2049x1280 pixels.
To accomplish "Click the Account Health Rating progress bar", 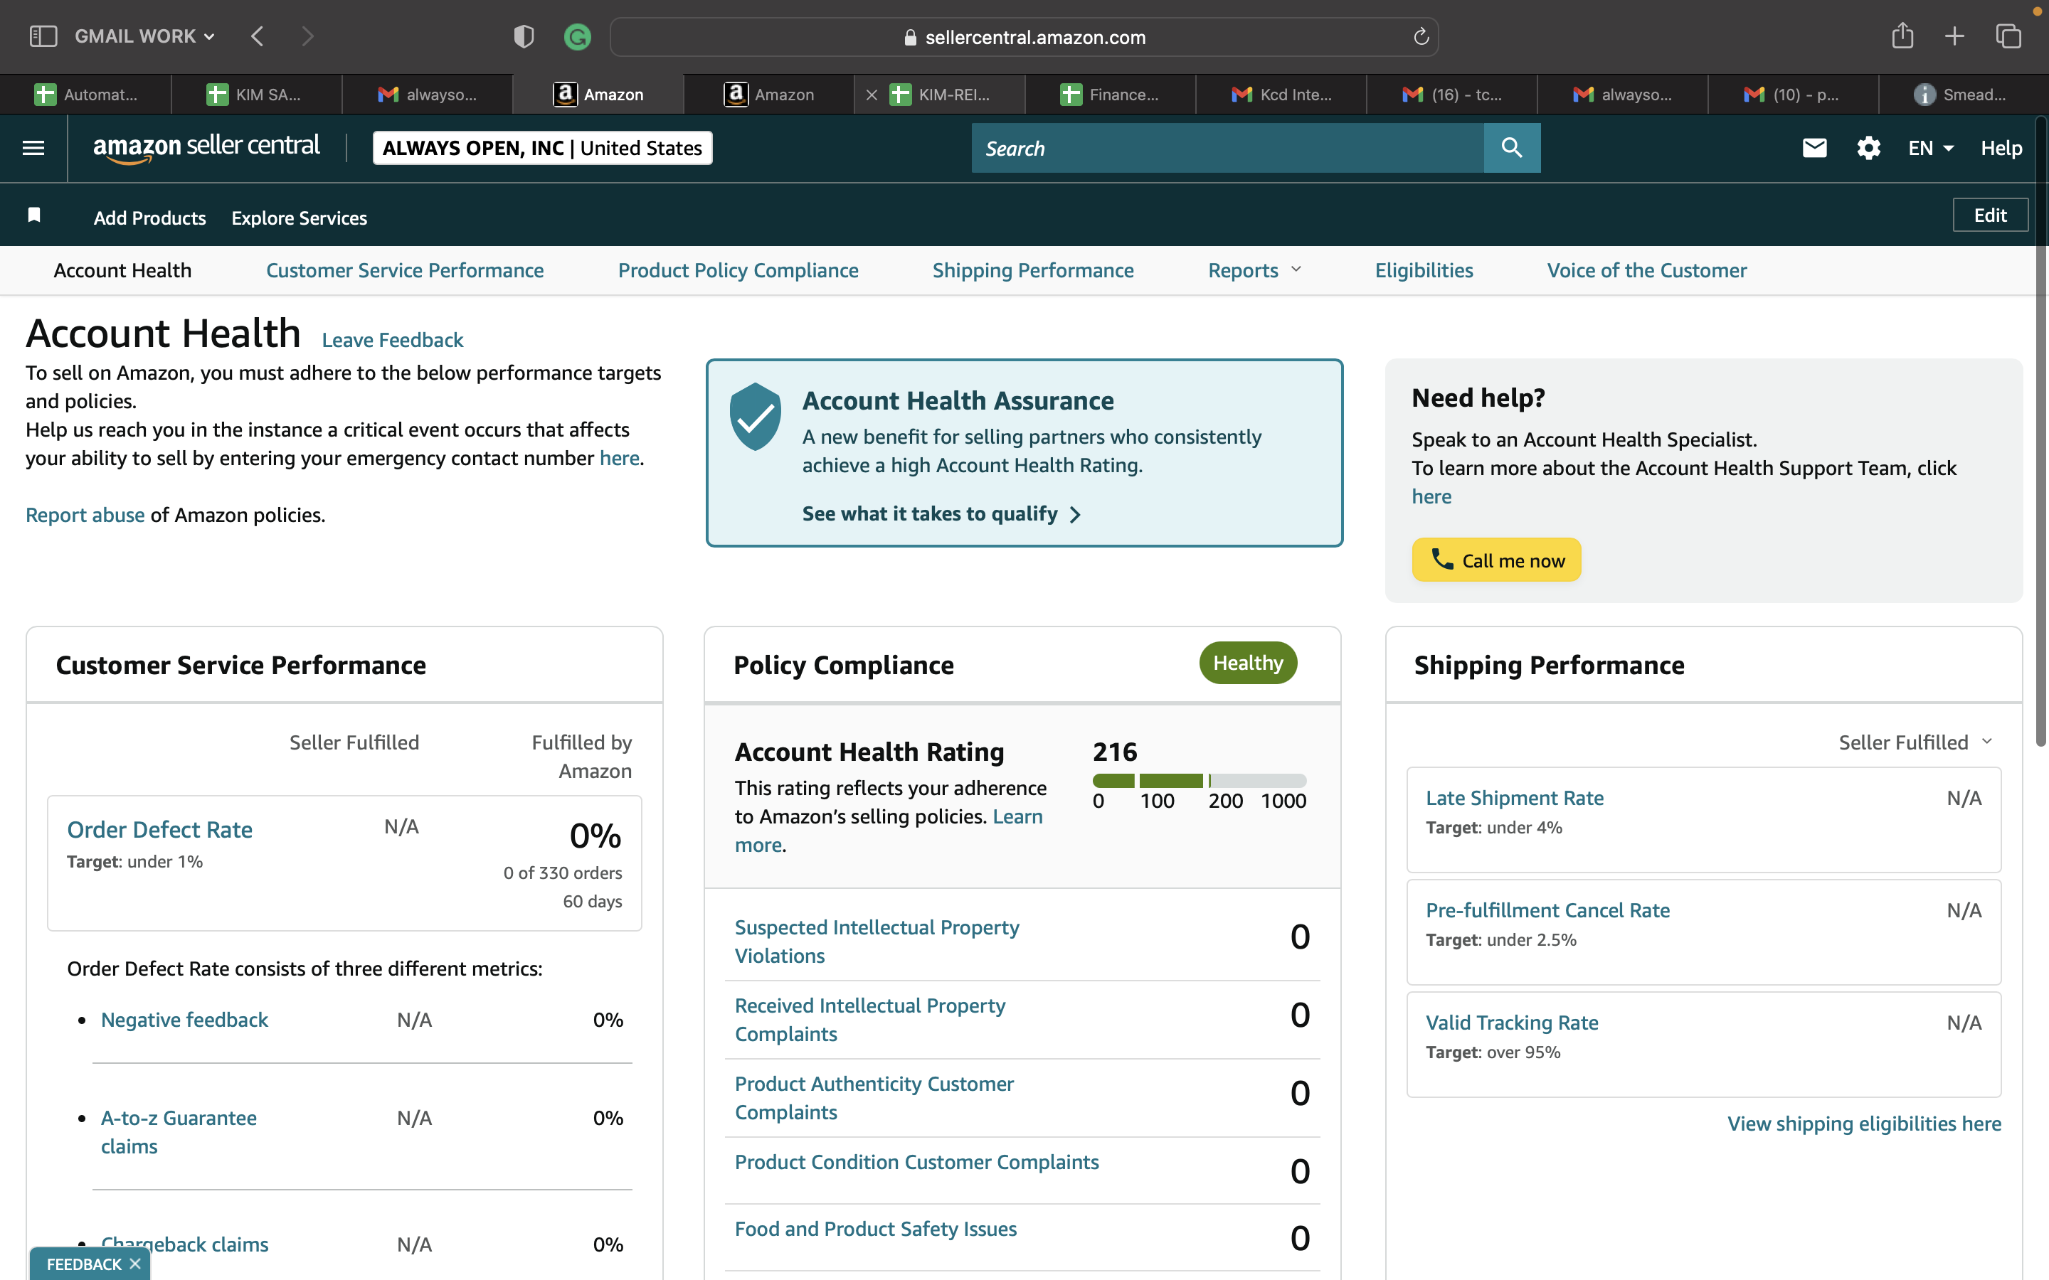I will [x=1200, y=781].
